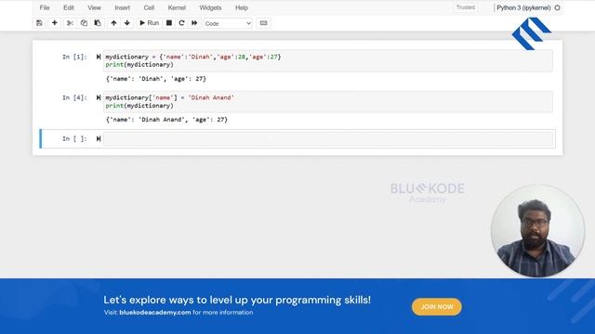Viewport: 595px width, 334px height.
Task: Click the kernel idle circle indicator
Action: click(558, 7)
